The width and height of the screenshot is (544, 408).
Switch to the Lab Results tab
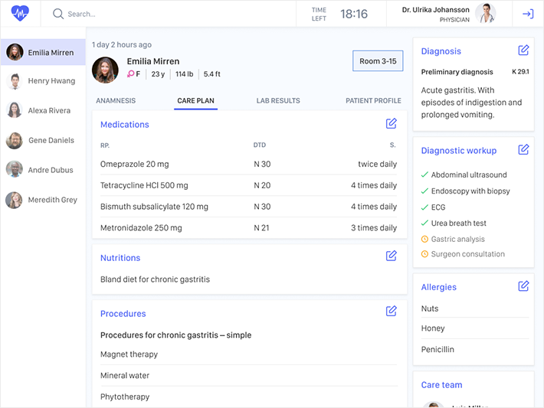coord(278,100)
